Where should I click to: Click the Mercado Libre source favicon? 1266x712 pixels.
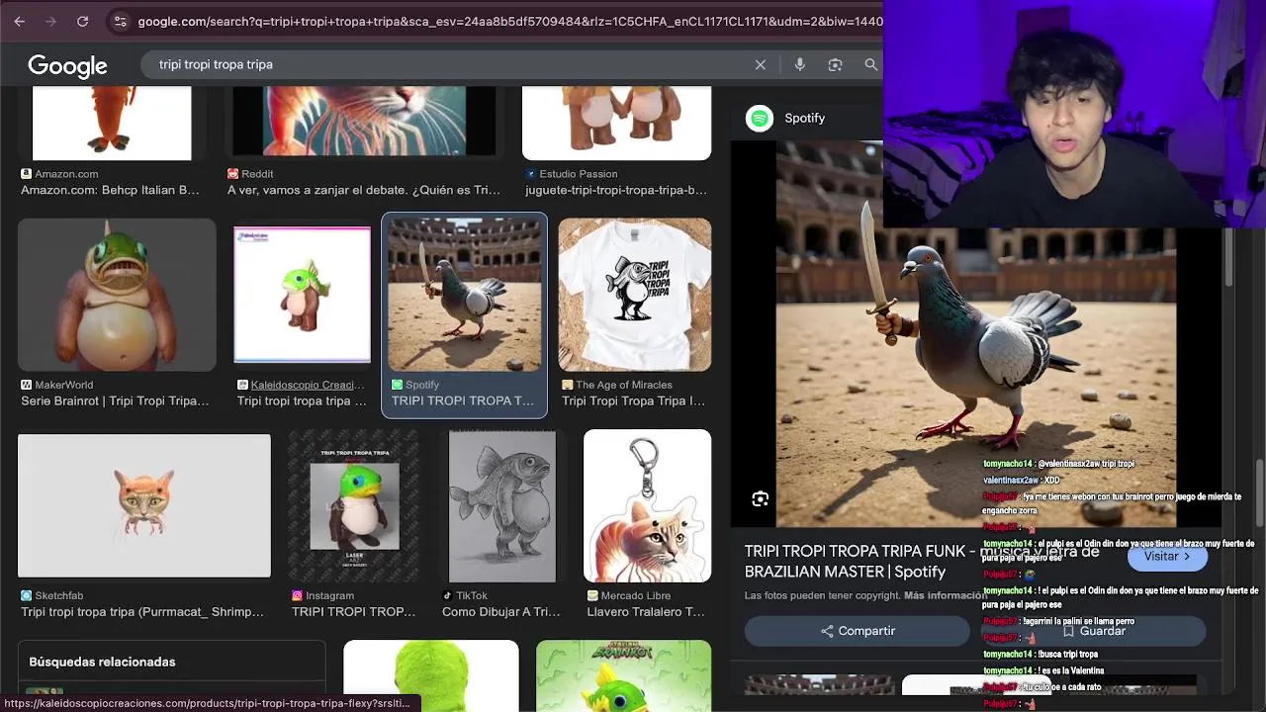click(x=592, y=595)
